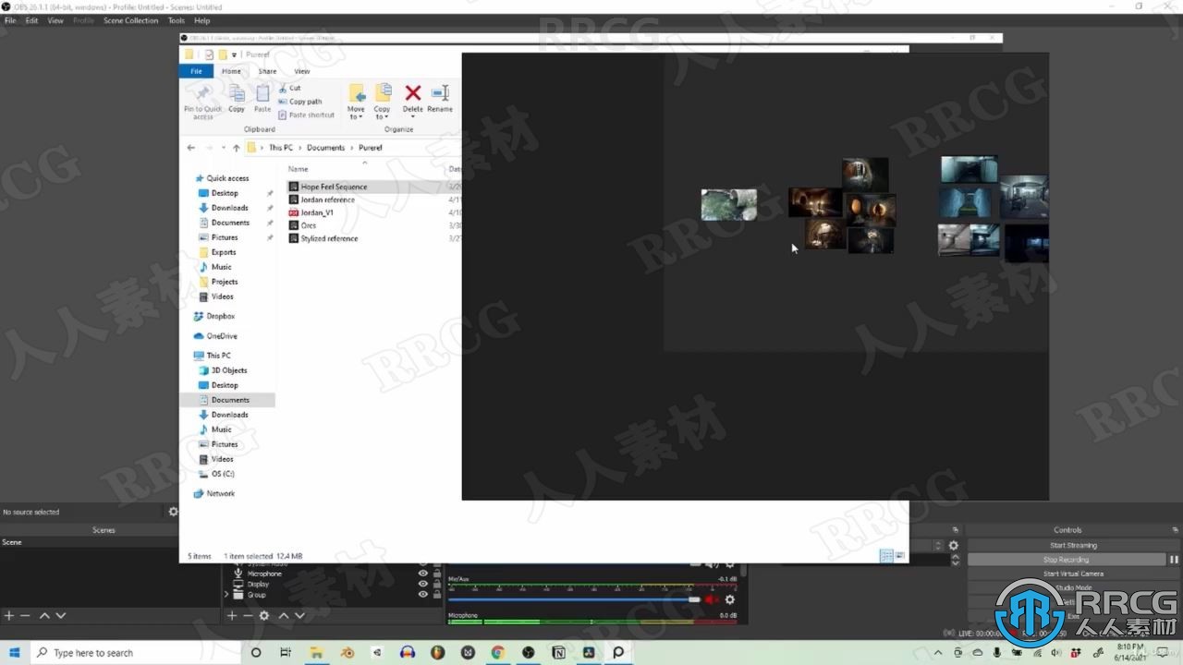Viewport: 1183px width, 665px height.
Task: Toggle lock on Microphone source
Action: pos(436,574)
